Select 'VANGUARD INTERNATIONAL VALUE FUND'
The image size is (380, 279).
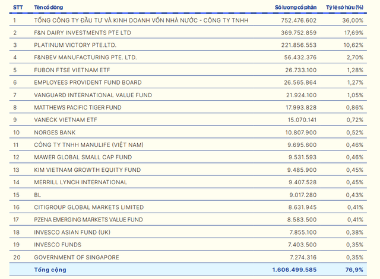coord(93,95)
